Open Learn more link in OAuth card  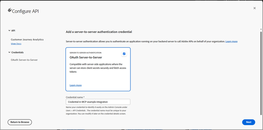pyautogui.click(x=76, y=85)
